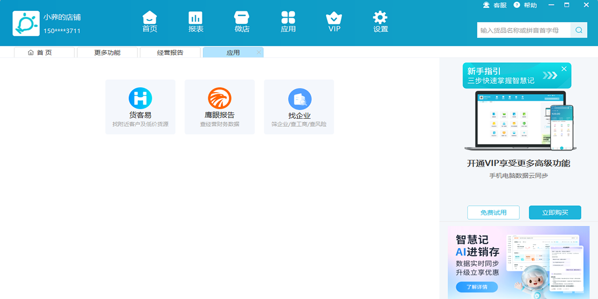Open the VIP crown icon

tap(333, 20)
